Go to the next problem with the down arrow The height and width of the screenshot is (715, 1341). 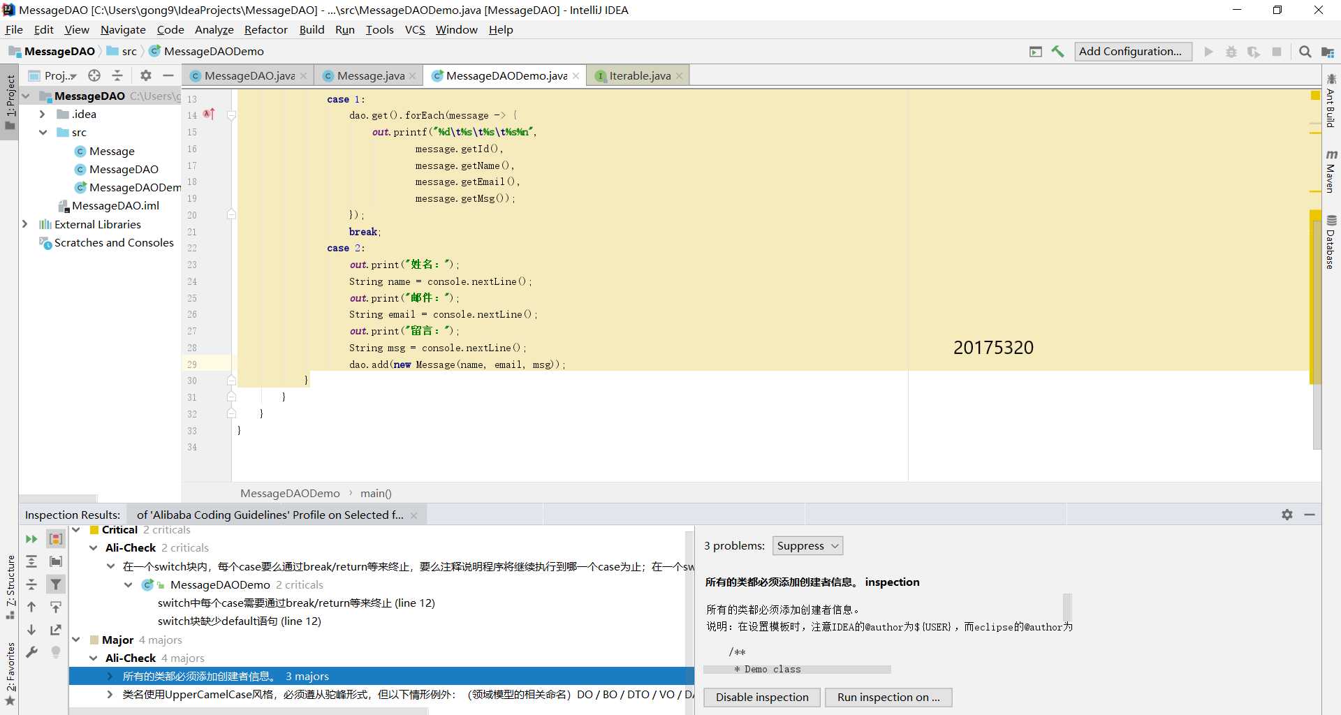click(31, 630)
